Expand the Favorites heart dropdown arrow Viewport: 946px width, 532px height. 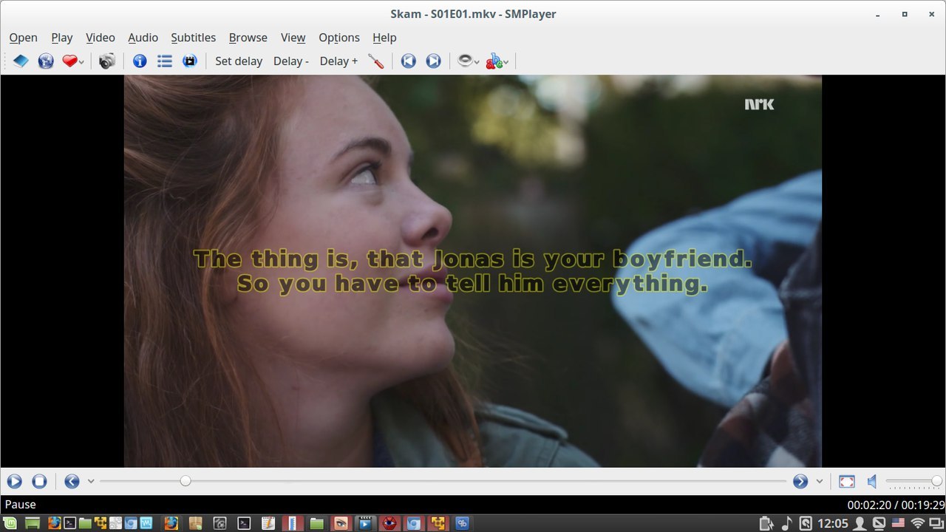(81, 62)
